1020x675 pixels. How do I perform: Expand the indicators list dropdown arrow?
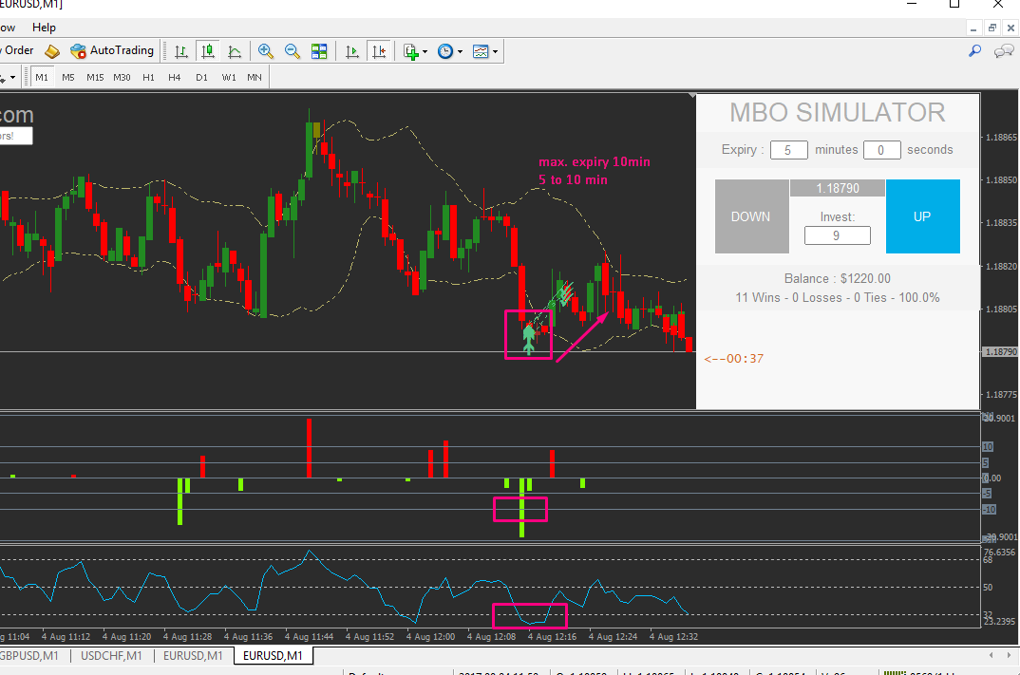click(x=425, y=52)
